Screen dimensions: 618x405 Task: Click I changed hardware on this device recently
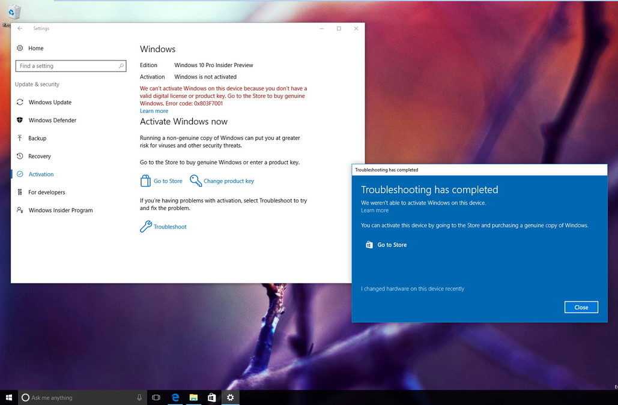tap(412, 289)
